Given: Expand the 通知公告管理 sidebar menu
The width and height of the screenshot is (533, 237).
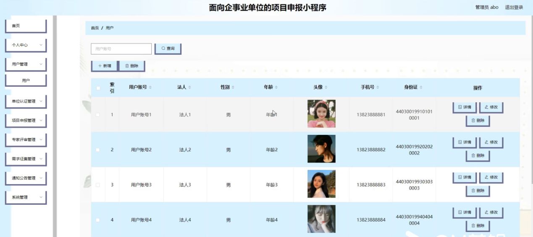Looking at the screenshot, I should point(26,178).
